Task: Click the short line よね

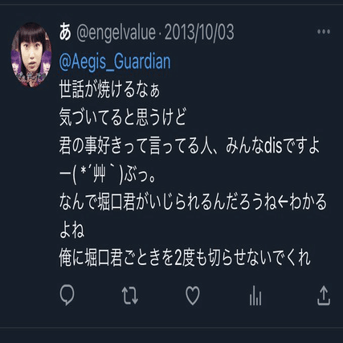Action: coord(72,231)
